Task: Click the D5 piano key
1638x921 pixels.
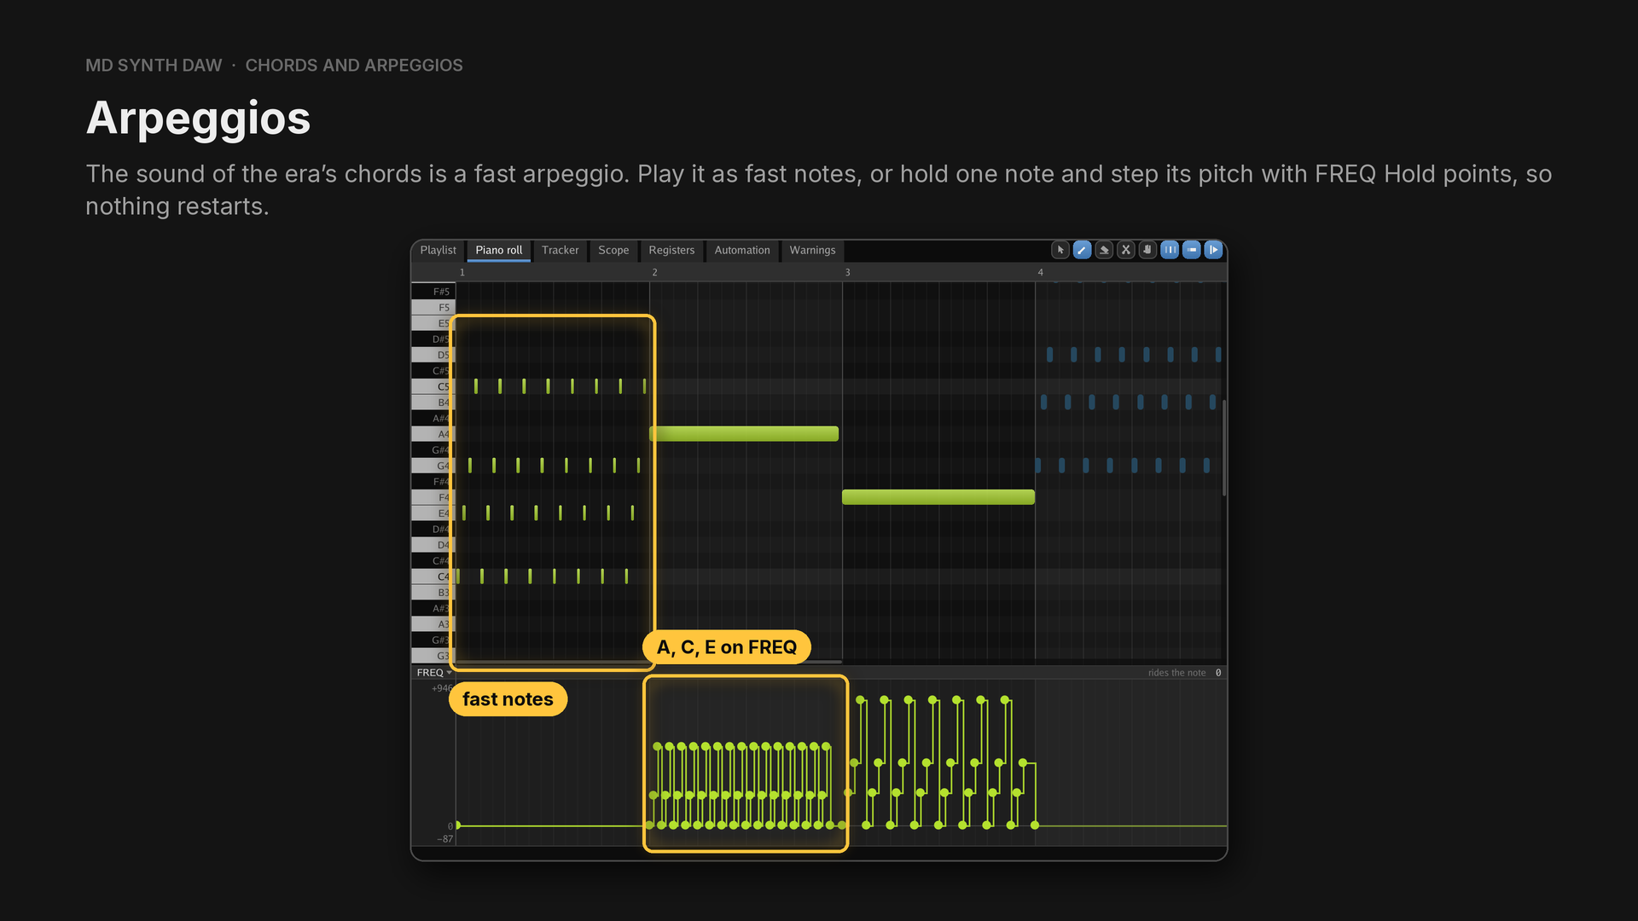Action: [x=433, y=355]
